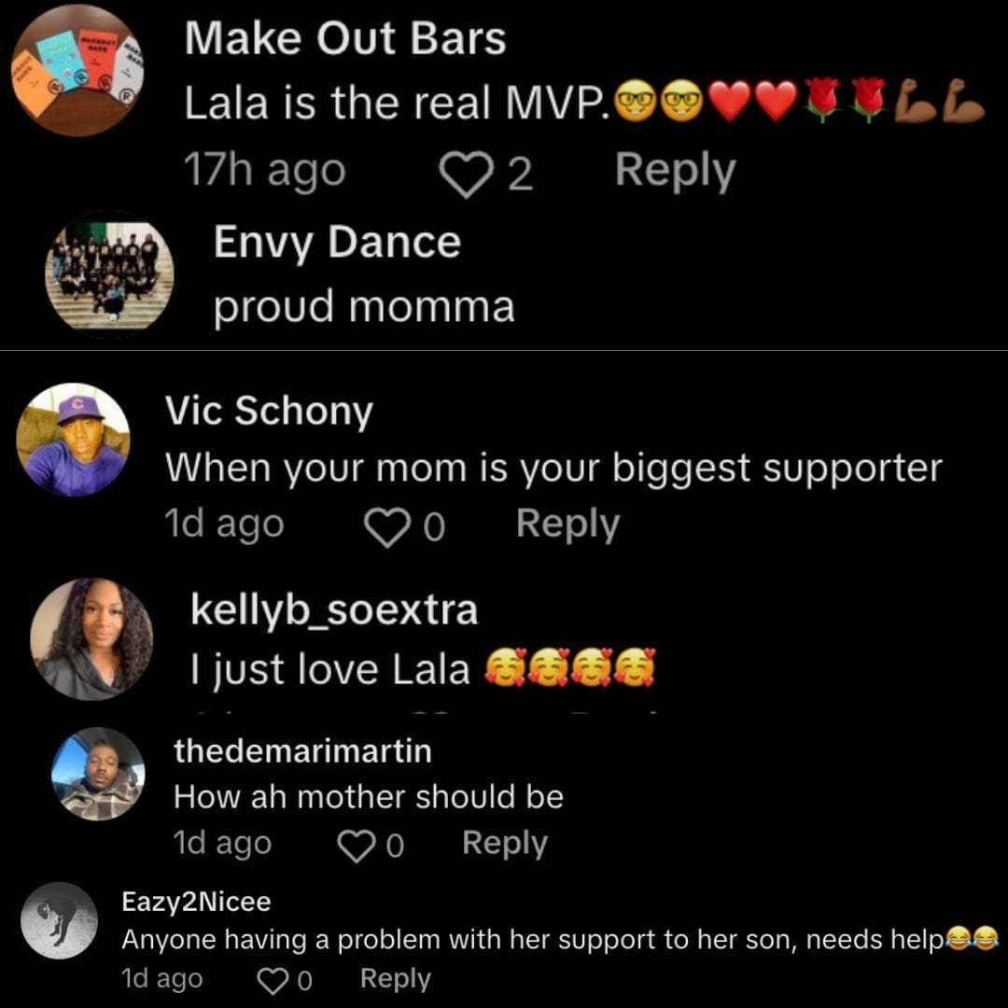Toggle the heart on the last comment
Screen dimensions: 1008x1008
click(273, 979)
